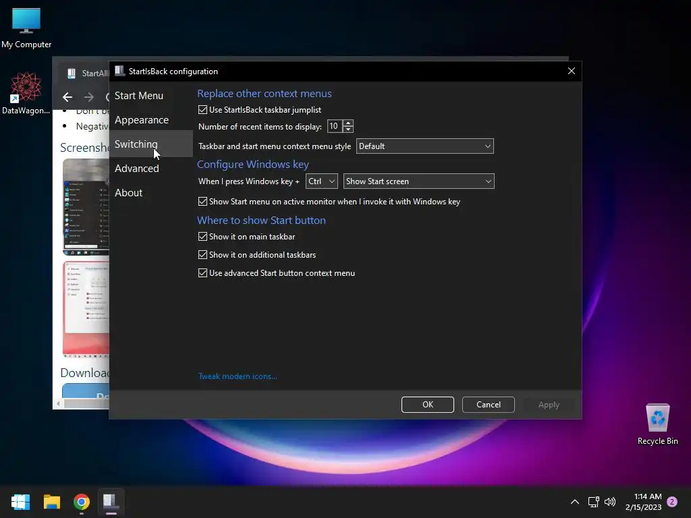This screenshot has height=518, width=691.
Task: Click the Windows Start button on taskbar
Action: [x=20, y=502]
